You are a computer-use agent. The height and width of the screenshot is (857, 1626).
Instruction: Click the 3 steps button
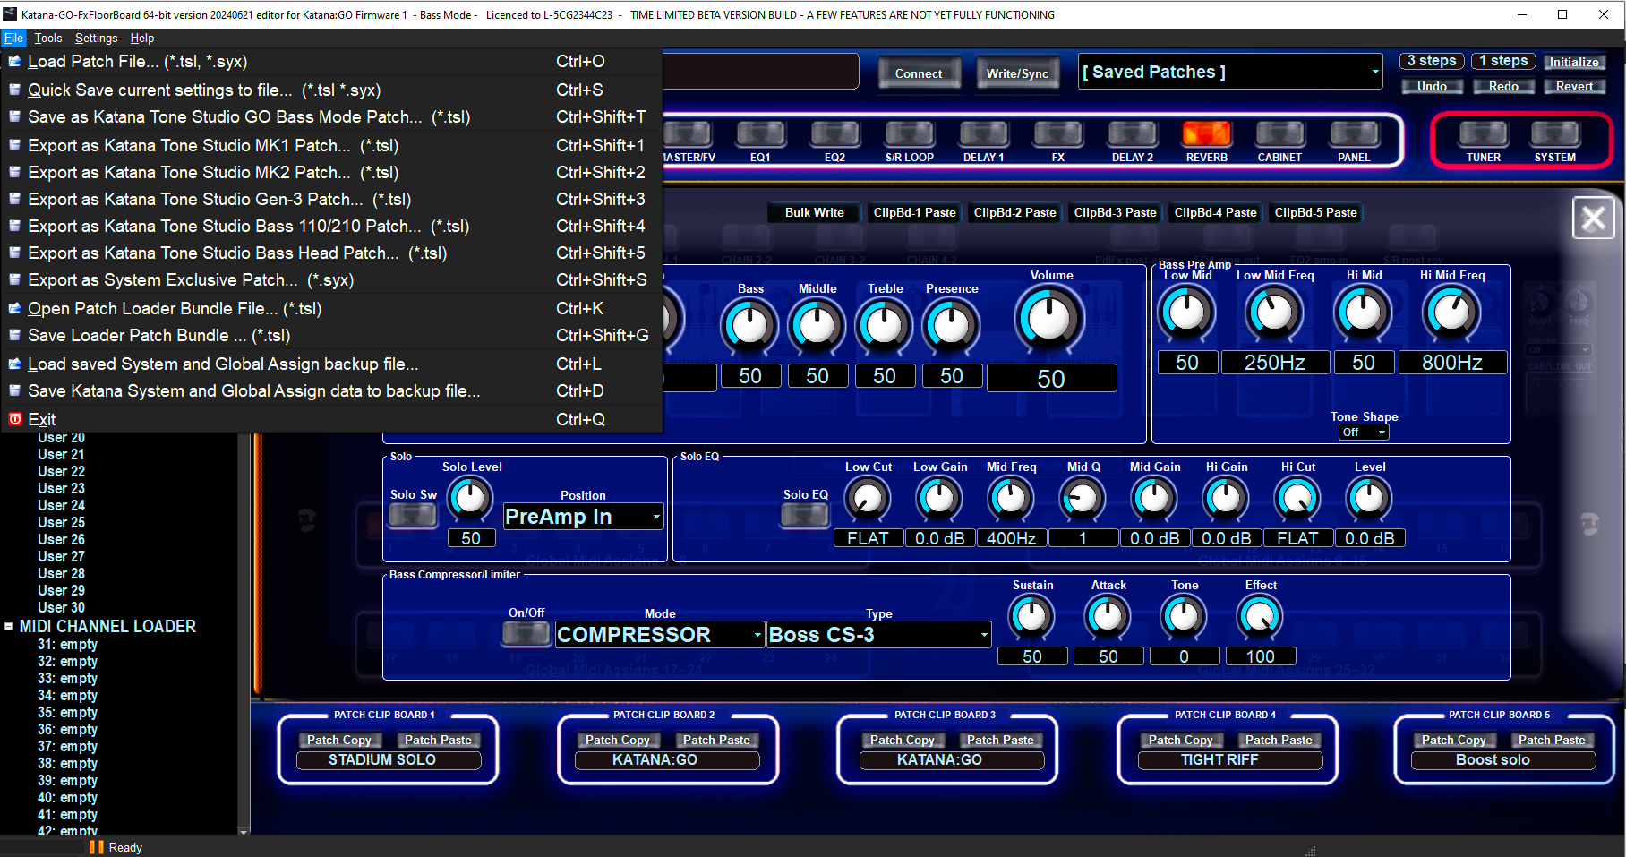pos(1432,61)
